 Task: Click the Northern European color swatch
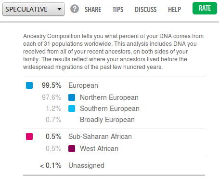point(72,97)
